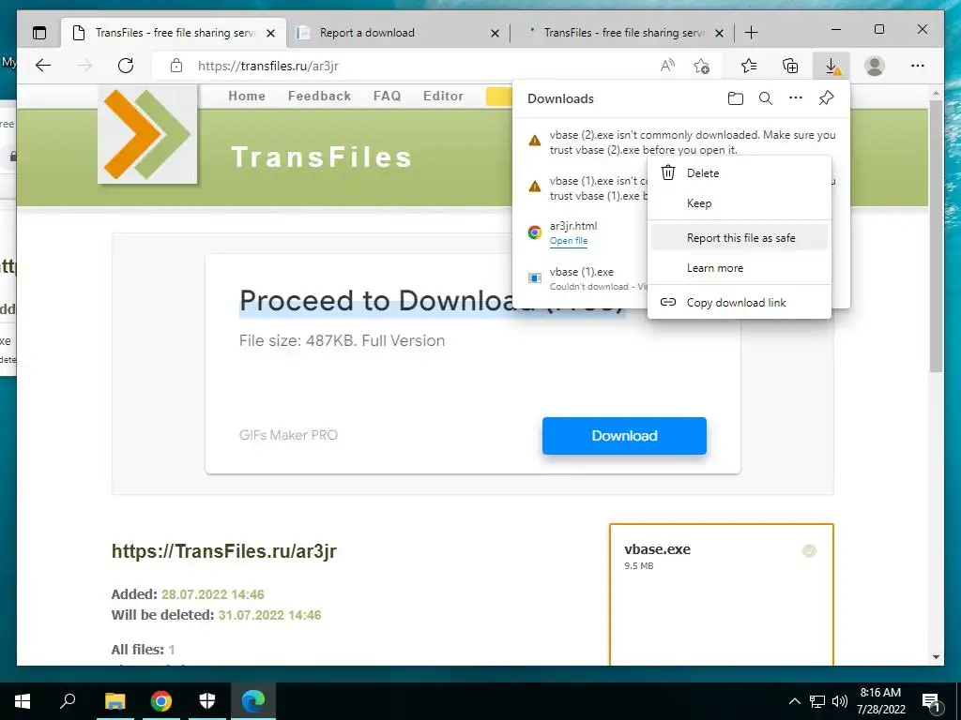Click the TransFiles arrow logo
This screenshot has height=720, width=961.
[x=147, y=134]
